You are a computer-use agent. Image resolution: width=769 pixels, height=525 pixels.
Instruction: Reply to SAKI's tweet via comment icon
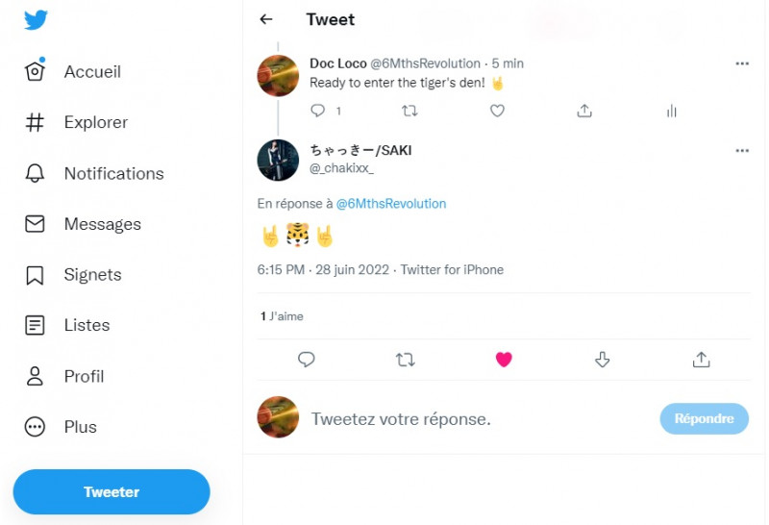click(307, 360)
